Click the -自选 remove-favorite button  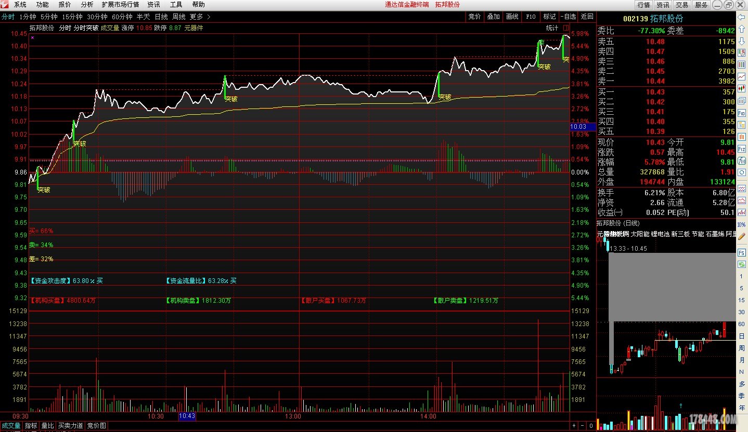569,17
